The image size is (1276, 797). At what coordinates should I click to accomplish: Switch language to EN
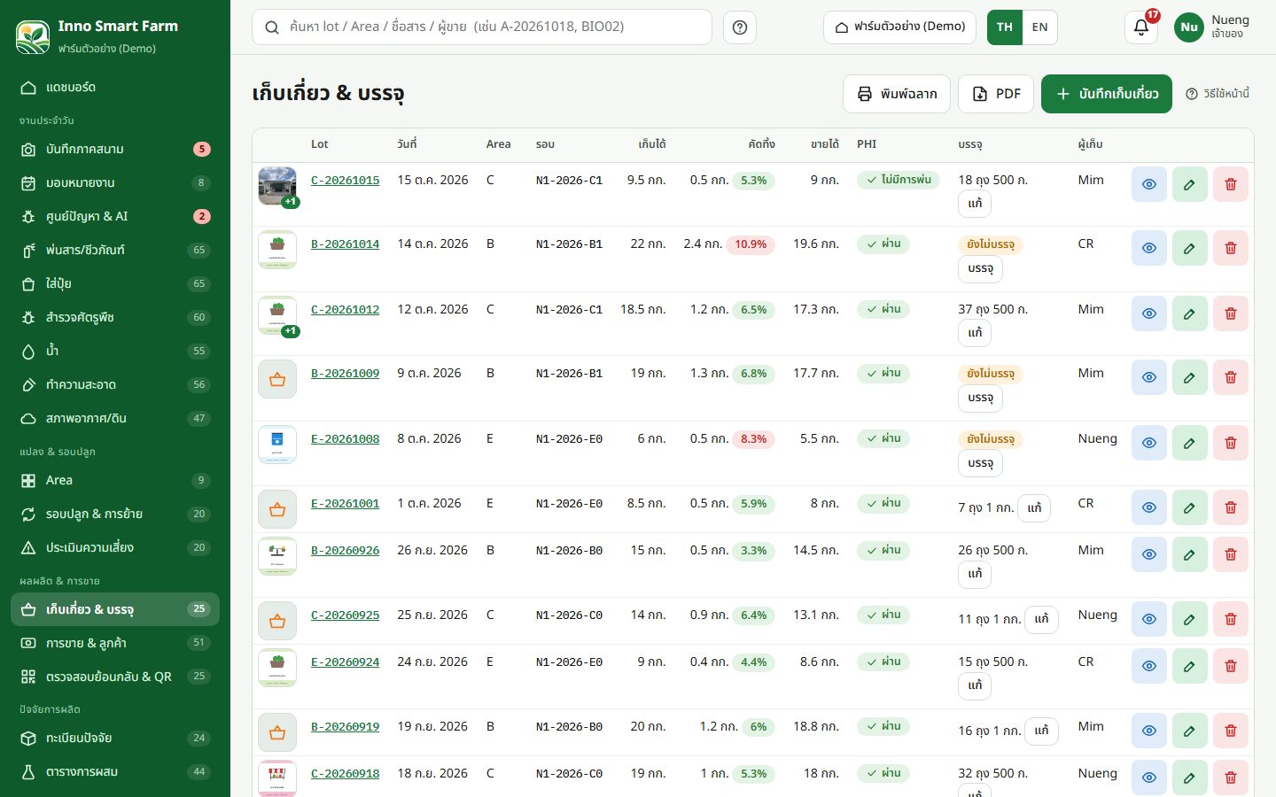tap(1040, 27)
